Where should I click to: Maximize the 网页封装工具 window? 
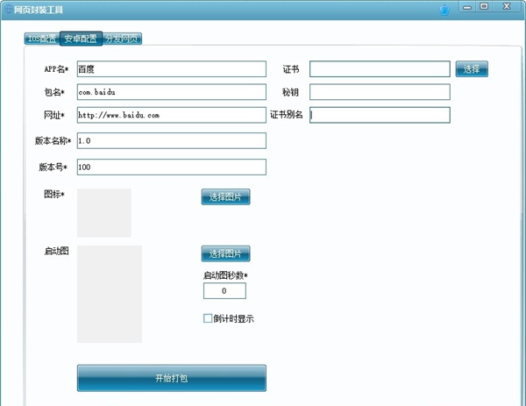tap(484, 6)
